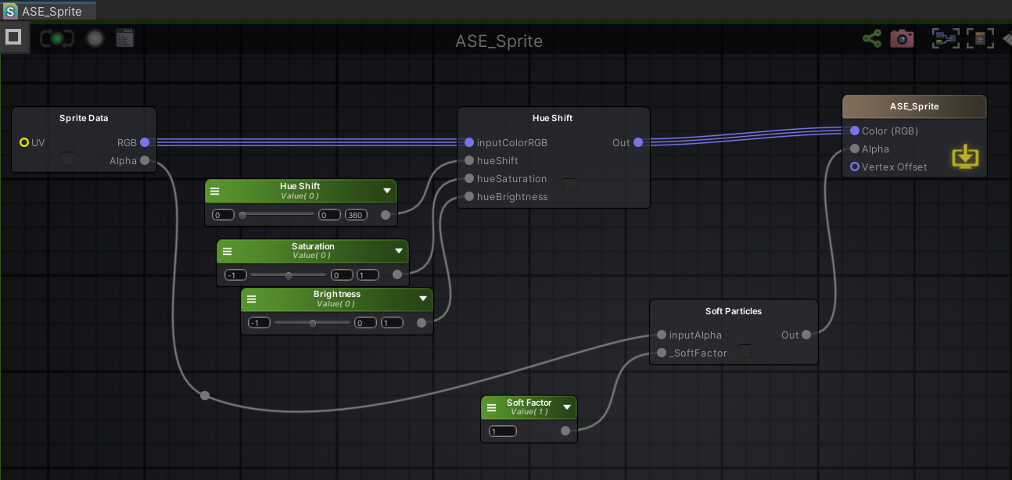Click Hue Shift min value field
Image resolution: width=1012 pixels, height=480 pixels.
coord(223,215)
